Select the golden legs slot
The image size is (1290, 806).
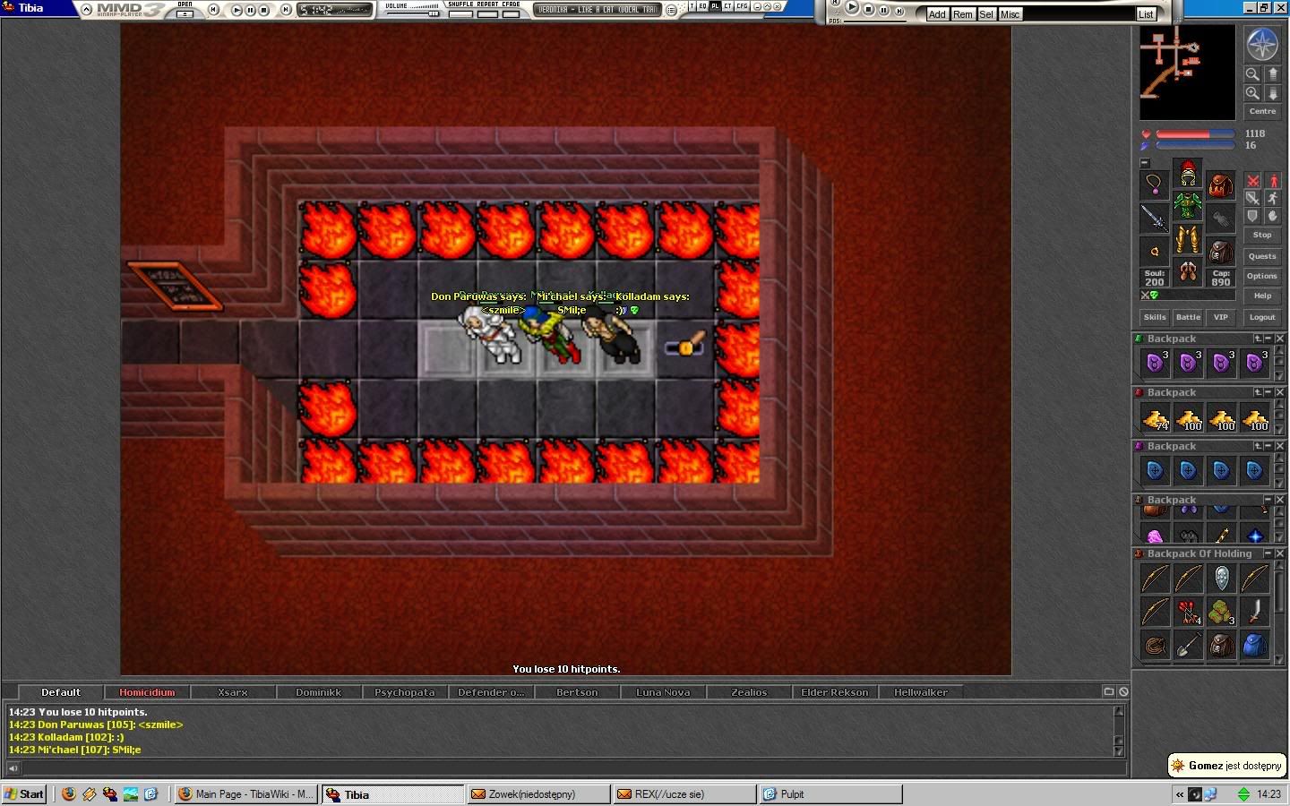[1188, 239]
